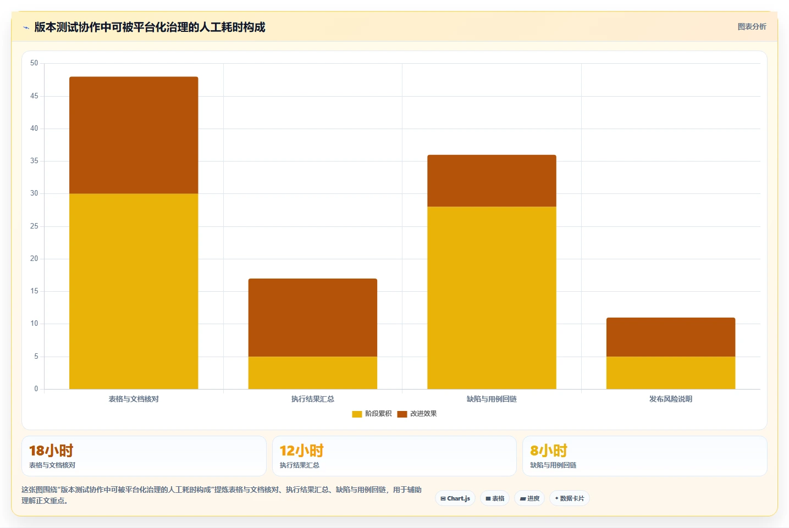Click the small icon before the chart title
The image size is (789, 528).
coord(26,27)
